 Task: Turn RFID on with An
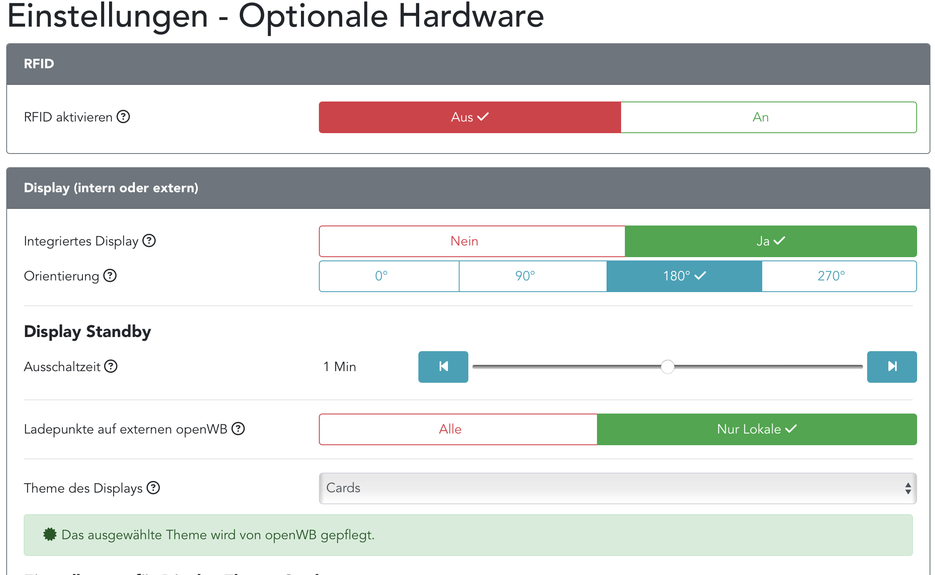[768, 117]
